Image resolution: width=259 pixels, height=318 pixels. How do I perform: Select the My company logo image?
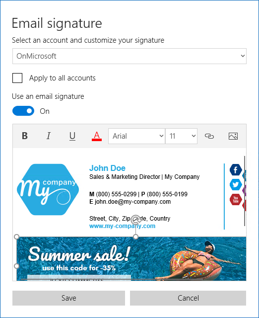point(48,189)
